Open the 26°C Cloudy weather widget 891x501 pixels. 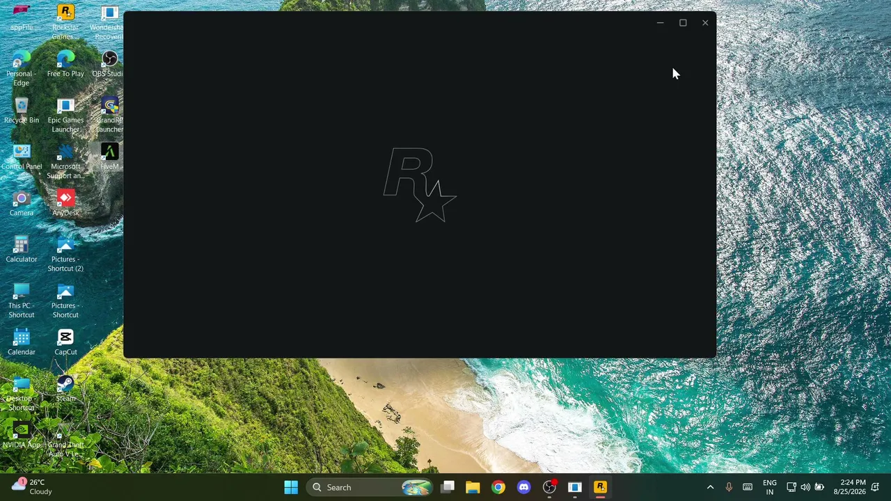pyautogui.click(x=33, y=487)
